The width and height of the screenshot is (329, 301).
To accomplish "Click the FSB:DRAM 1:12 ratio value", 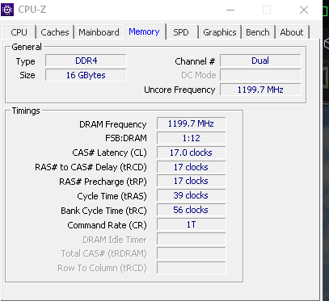I will tap(191, 138).
